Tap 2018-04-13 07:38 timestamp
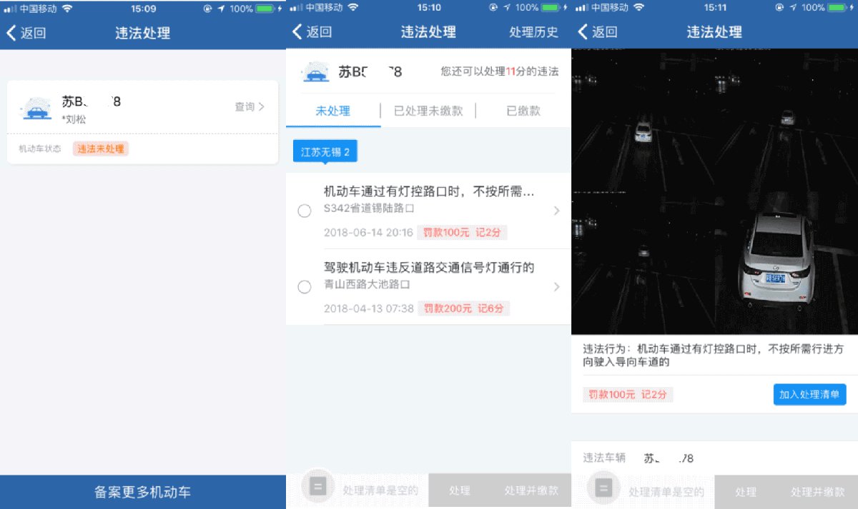Screen dimensions: 858x509 (x=368, y=308)
